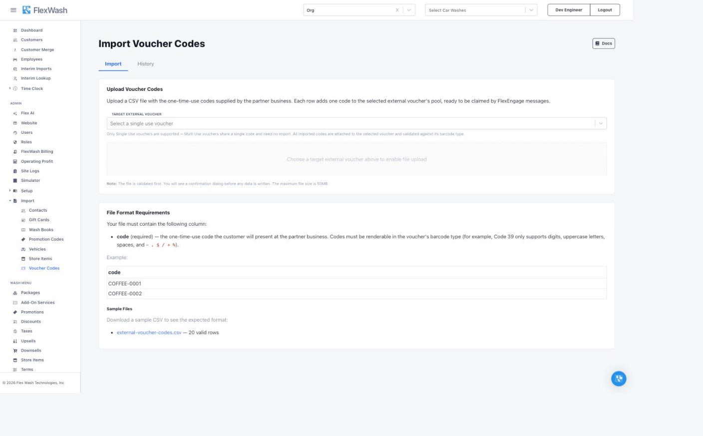Switch to the History tab
The height and width of the screenshot is (436, 703).
[146, 64]
